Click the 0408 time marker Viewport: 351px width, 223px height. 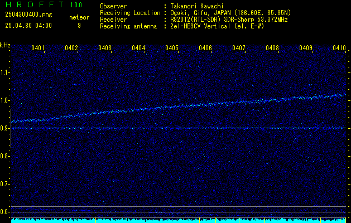pyautogui.click(x=272, y=48)
